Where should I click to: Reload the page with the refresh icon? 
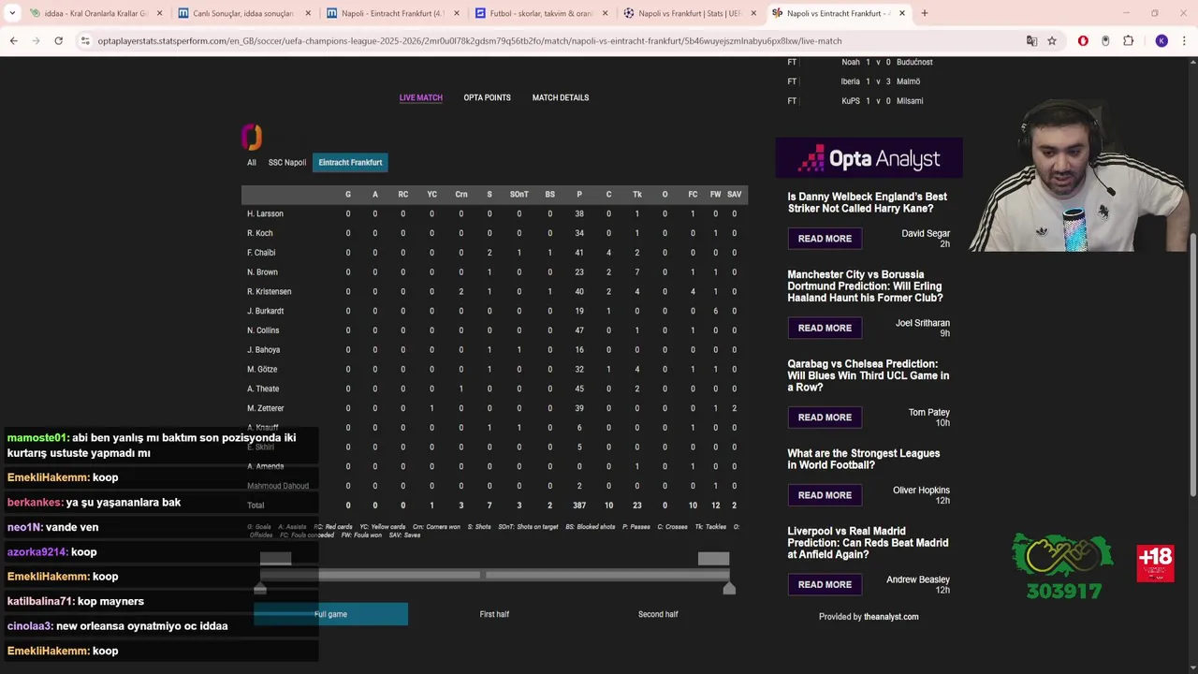(58, 41)
